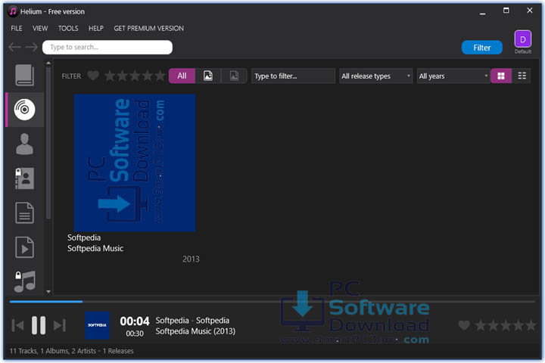Click the blue Filter button
This screenshot has width=545, height=363.
coord(481,48)
